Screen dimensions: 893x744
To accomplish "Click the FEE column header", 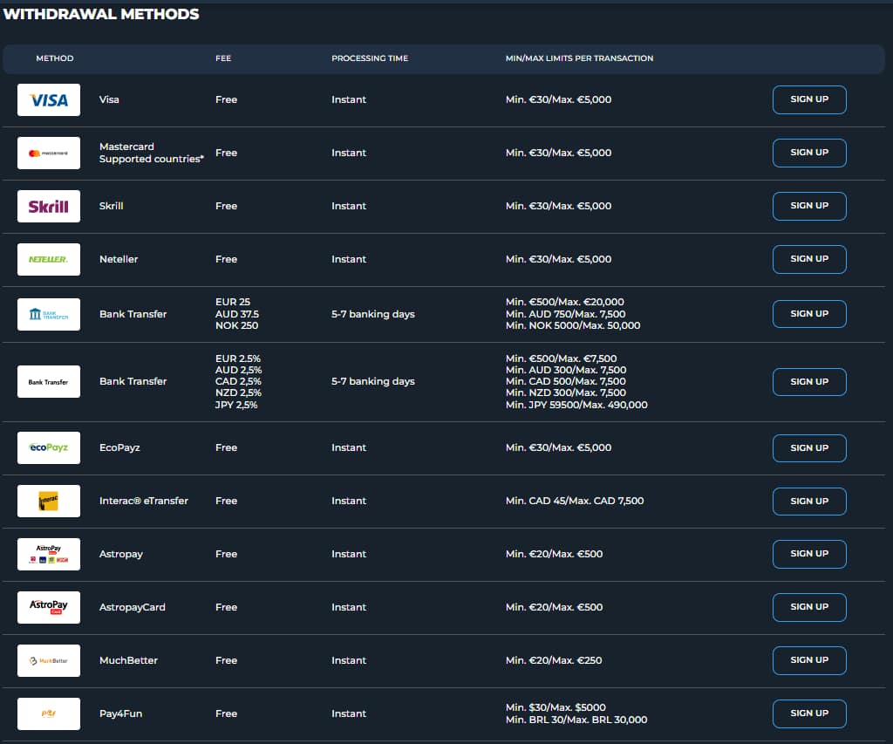I will click(x=223, y=58).
